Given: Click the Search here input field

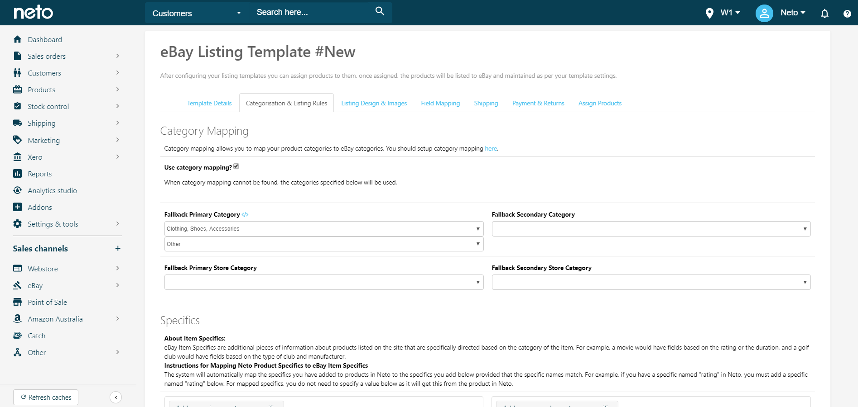Looking at the screenshot, I should tap(313, 12).
